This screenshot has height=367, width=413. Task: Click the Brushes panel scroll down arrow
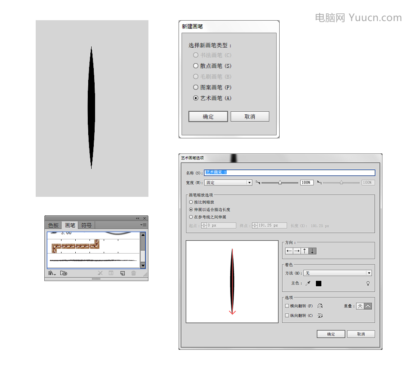143,266
